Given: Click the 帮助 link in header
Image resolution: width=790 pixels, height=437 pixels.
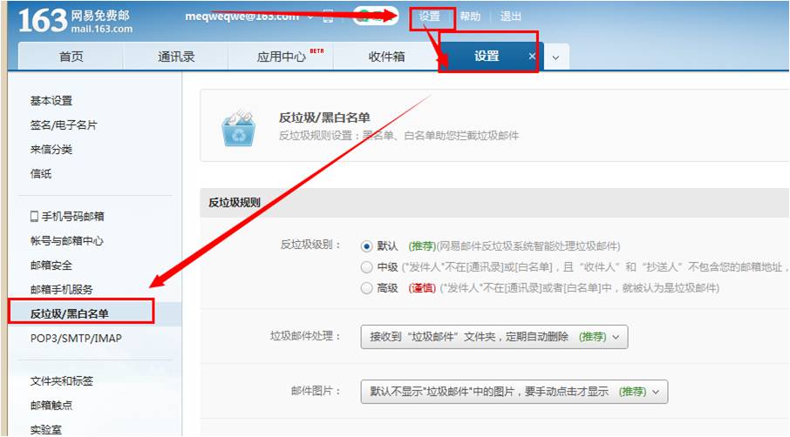Looking at the screenshot, I should 470,17.
